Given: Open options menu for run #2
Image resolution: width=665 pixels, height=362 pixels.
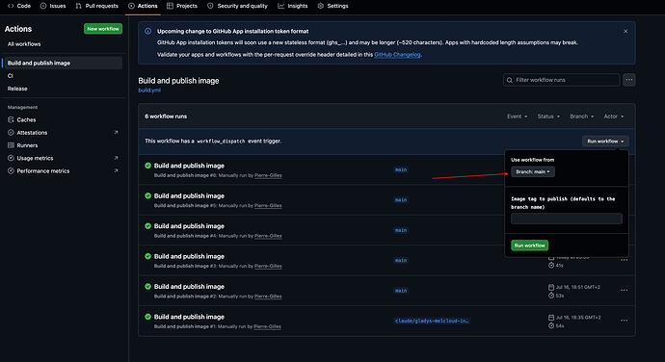Looking at the screenshot, I should pos(624,291).
